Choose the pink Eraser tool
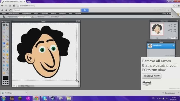The height and width of the screenshot is (101, 180). (4, 40)
